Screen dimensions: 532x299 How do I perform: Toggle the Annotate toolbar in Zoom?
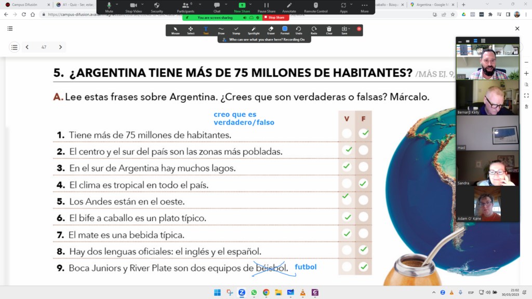click(x=289, y=7)
